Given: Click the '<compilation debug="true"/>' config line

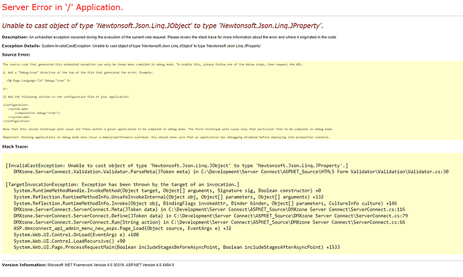Looking at the screenshot, I should coord(38,113).
